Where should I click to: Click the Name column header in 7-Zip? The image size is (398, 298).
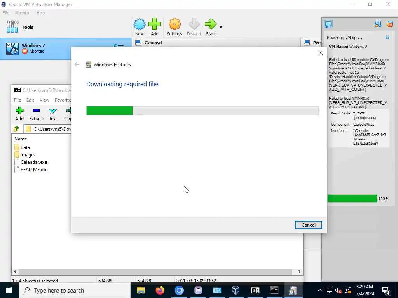pyautogui.click(x=21, y=139)
